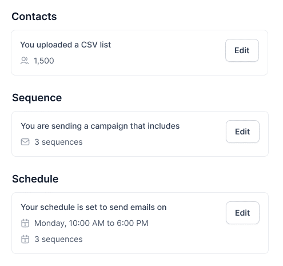Select the Contacts section heading

[34, 17]
